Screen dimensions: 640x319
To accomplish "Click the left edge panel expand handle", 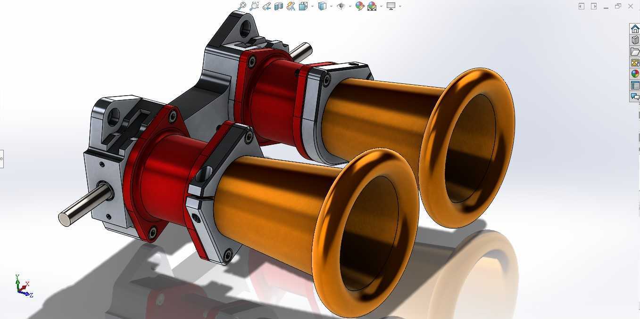I will pos(1,159).
